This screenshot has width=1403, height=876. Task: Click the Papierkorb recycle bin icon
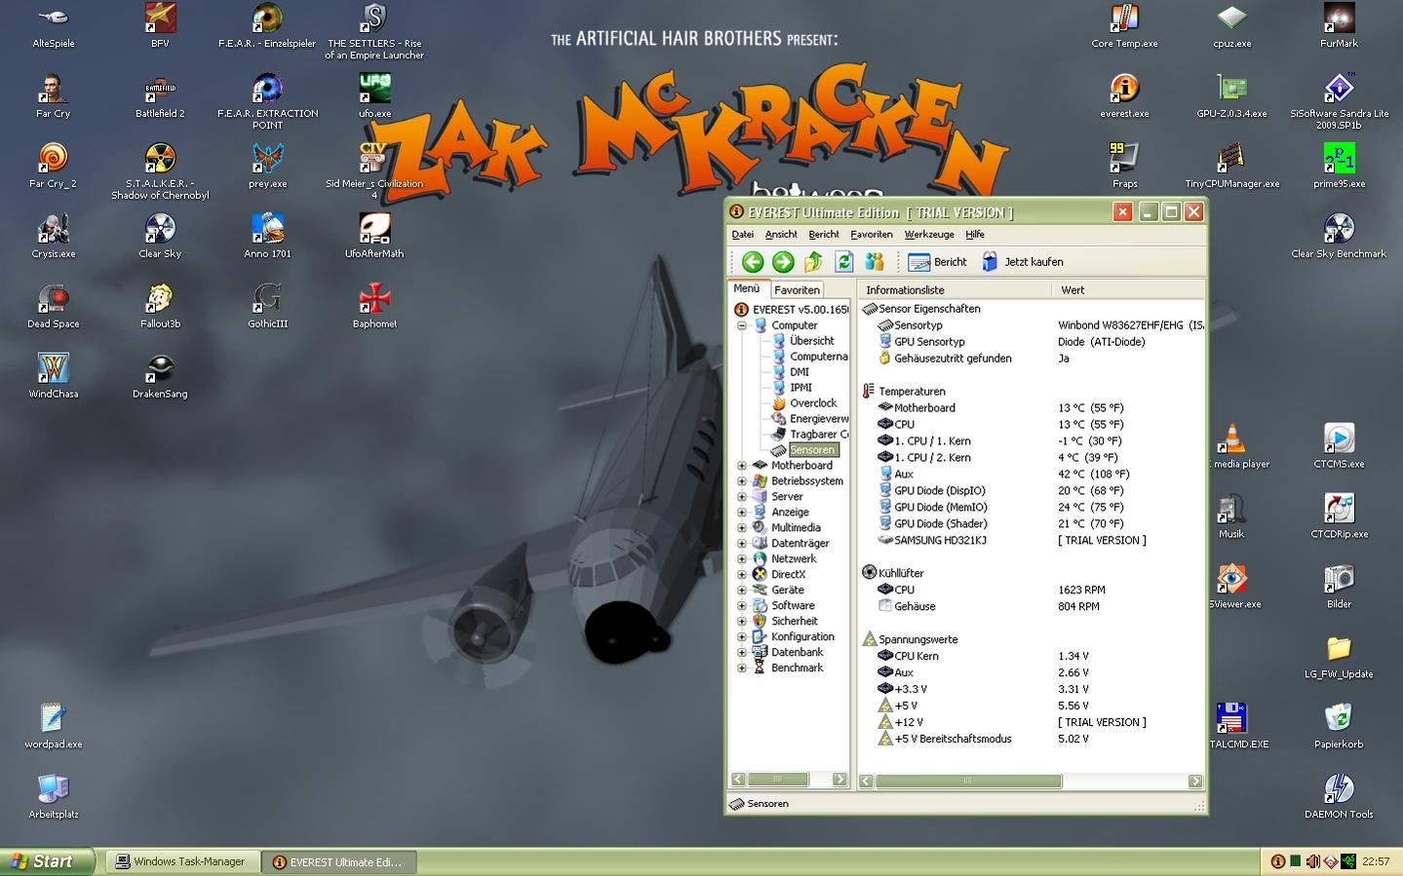pos(1339,727)
